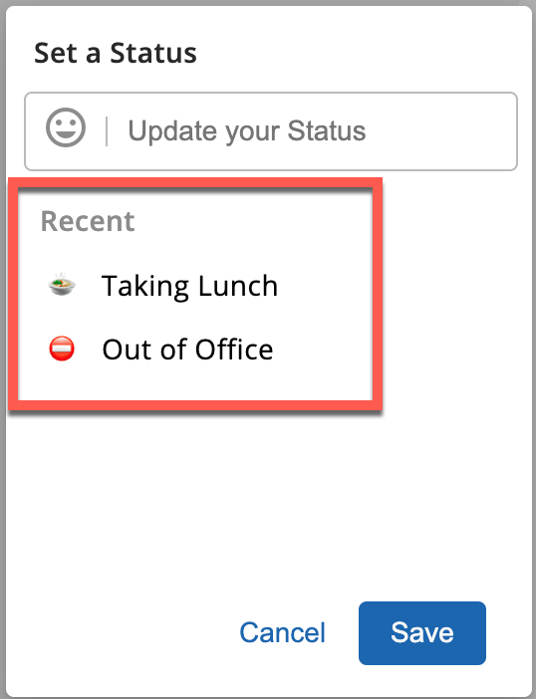Click the Set a Status dialog title
The width and height of the screenshot is (536, 699).
click(x=116, y=53)
